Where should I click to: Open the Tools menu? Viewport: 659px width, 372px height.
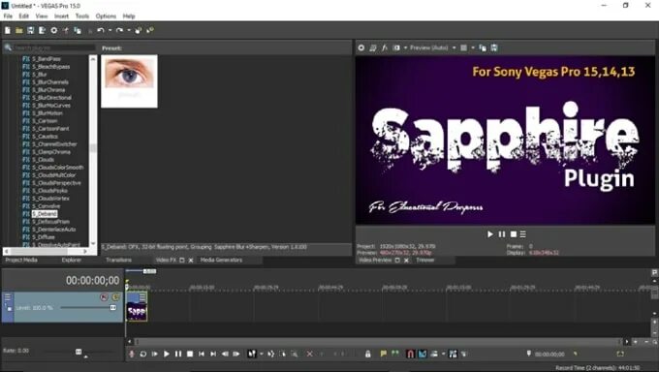pos(82,15)
